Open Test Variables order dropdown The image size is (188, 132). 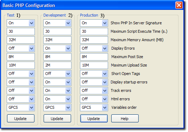point(21,107)
